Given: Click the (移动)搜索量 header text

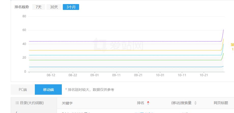Looking at the screenshot, I should coord(181,103).
